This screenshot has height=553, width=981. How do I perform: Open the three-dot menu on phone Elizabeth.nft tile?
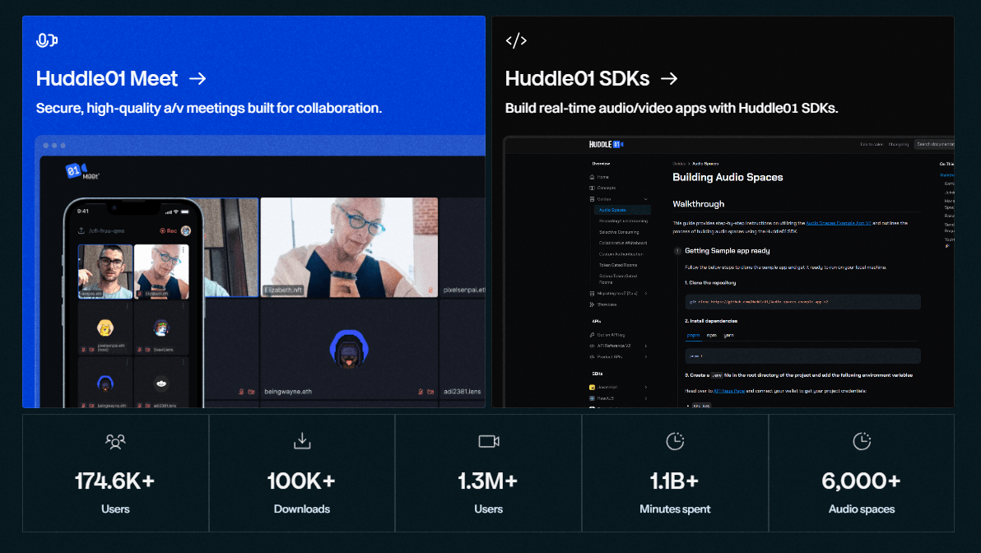coord(183,250)
